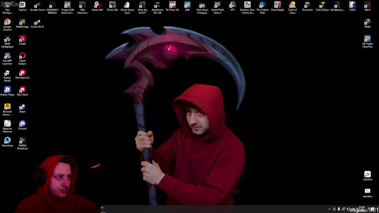
Task: Open the NVIDIA Broadcast shortcut
Action: [x=23, y=143]
